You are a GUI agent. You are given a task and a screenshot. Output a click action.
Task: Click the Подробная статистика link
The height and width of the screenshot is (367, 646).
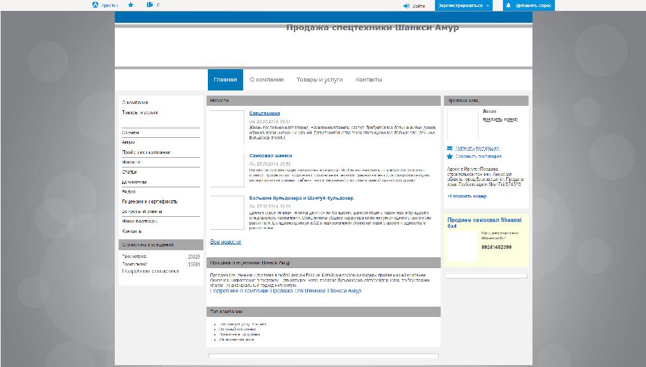(150, 271)
